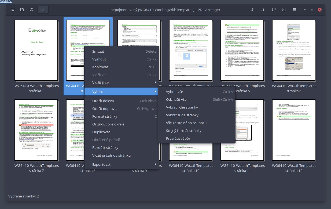Open the hamburger main menu

295,10
